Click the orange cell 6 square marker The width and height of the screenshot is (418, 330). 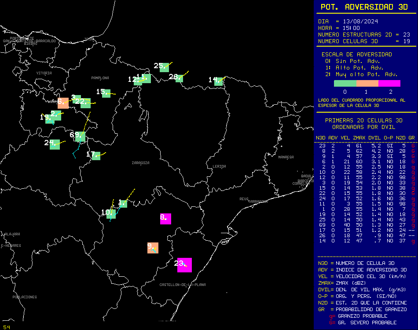63,103
